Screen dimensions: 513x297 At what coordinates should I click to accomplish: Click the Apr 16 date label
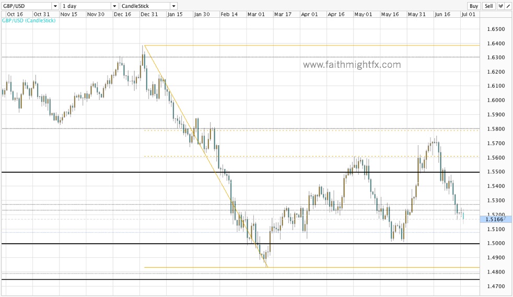coord(336,15)
